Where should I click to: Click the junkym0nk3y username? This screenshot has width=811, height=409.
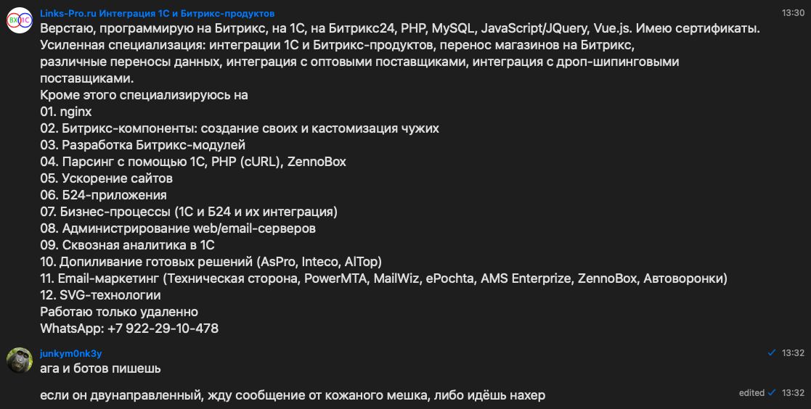[70, 353]
